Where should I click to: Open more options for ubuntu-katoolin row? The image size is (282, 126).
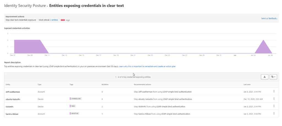tap(274, 99)
